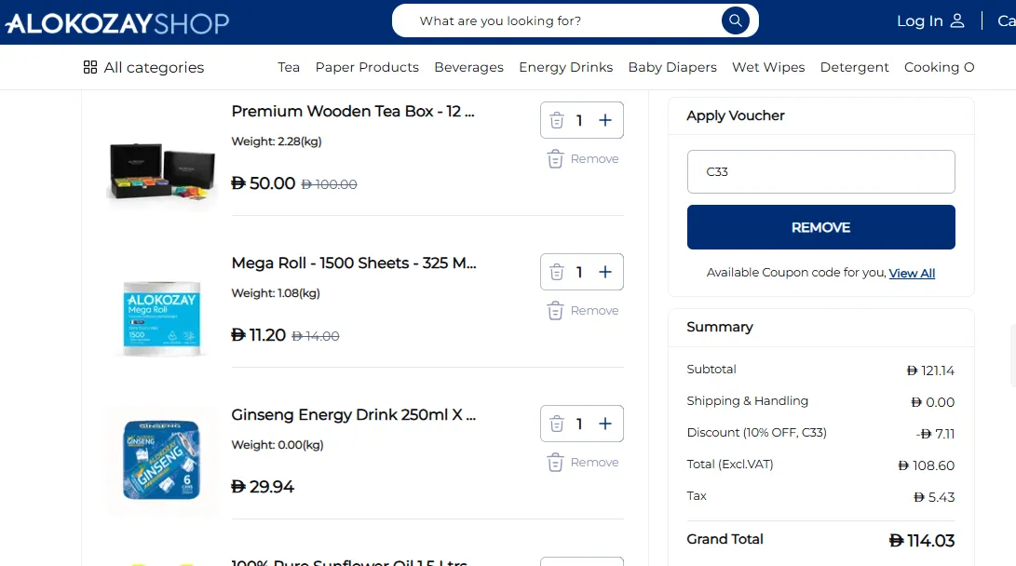Screen dimensions: 1016x566
Task: Click Weight: 2.28(kg) text
Action: [277, 141]
